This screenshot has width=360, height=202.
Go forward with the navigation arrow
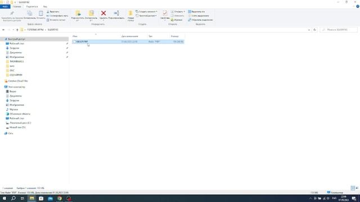9,30
